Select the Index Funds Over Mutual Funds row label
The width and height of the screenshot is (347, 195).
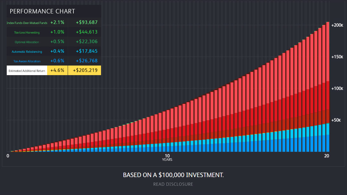click(x=27, y=23)
